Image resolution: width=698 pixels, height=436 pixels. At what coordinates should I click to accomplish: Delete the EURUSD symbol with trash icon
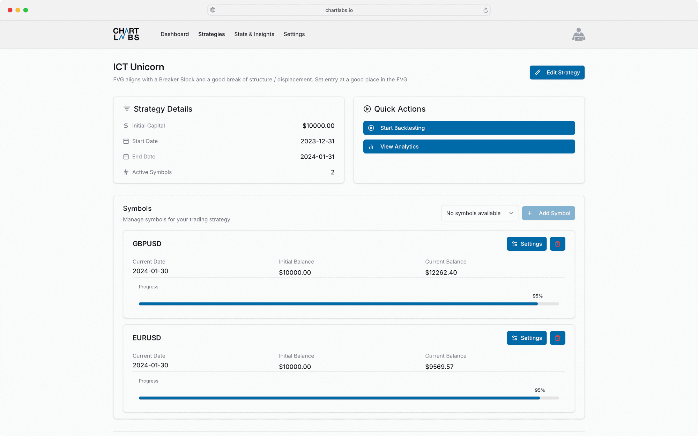[x=557, y=338]
